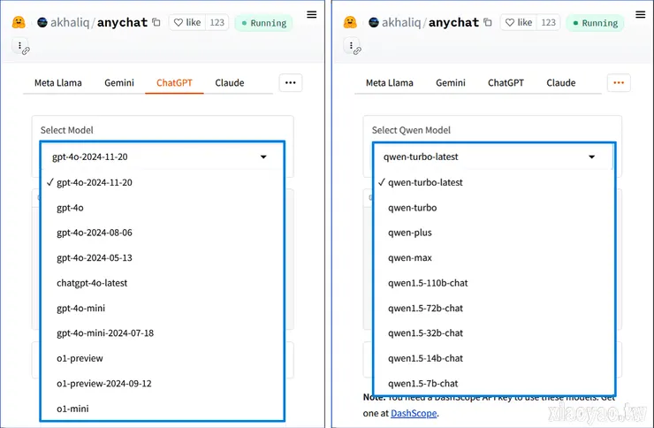Switch to Meta Llama tab in the right panel

pyautogui.click(x=390, y=82)
